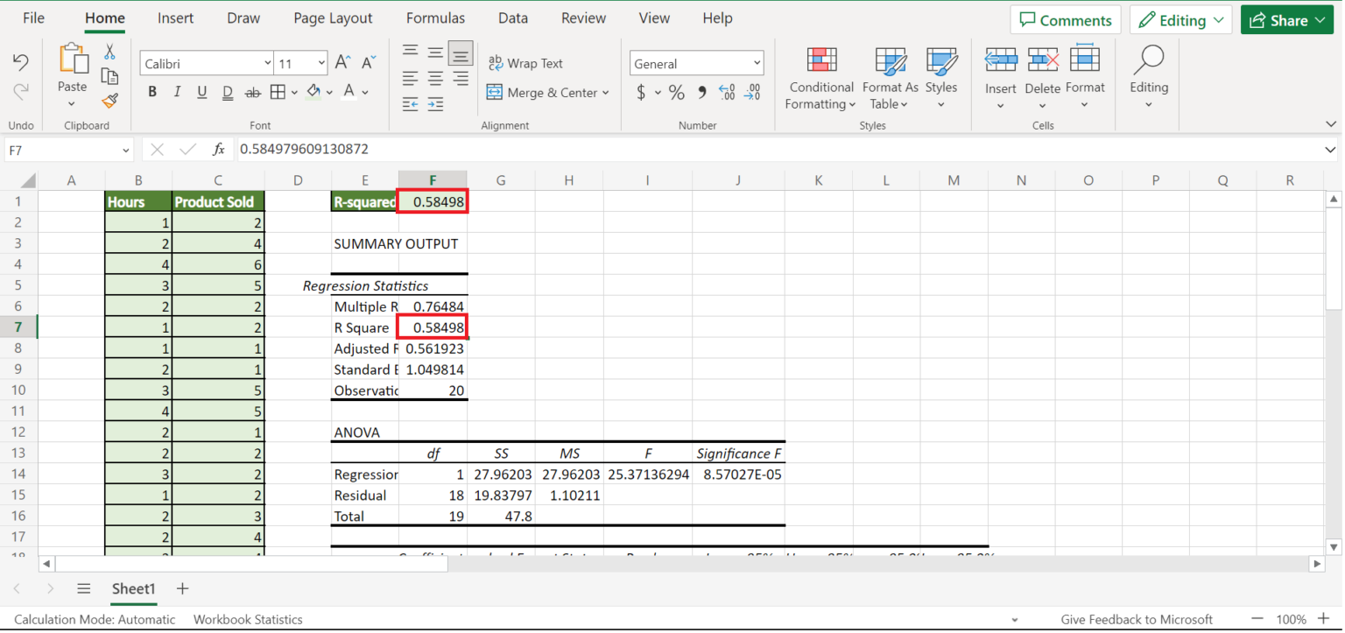
Task: Click the Name Box showing F7
Action: [x=61, y=149]
